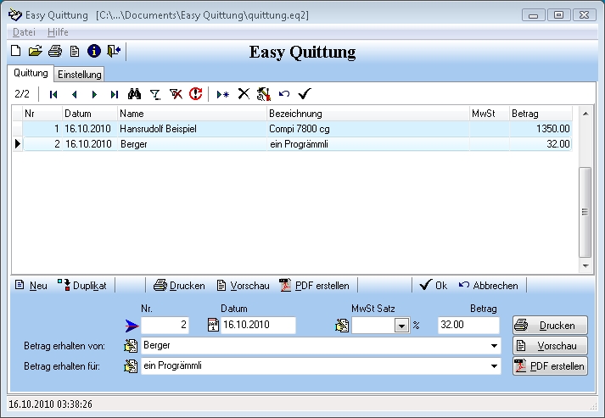Go to the previous record
The width and height of the screenshot is (605, 418).
click(x=74, y=94)
